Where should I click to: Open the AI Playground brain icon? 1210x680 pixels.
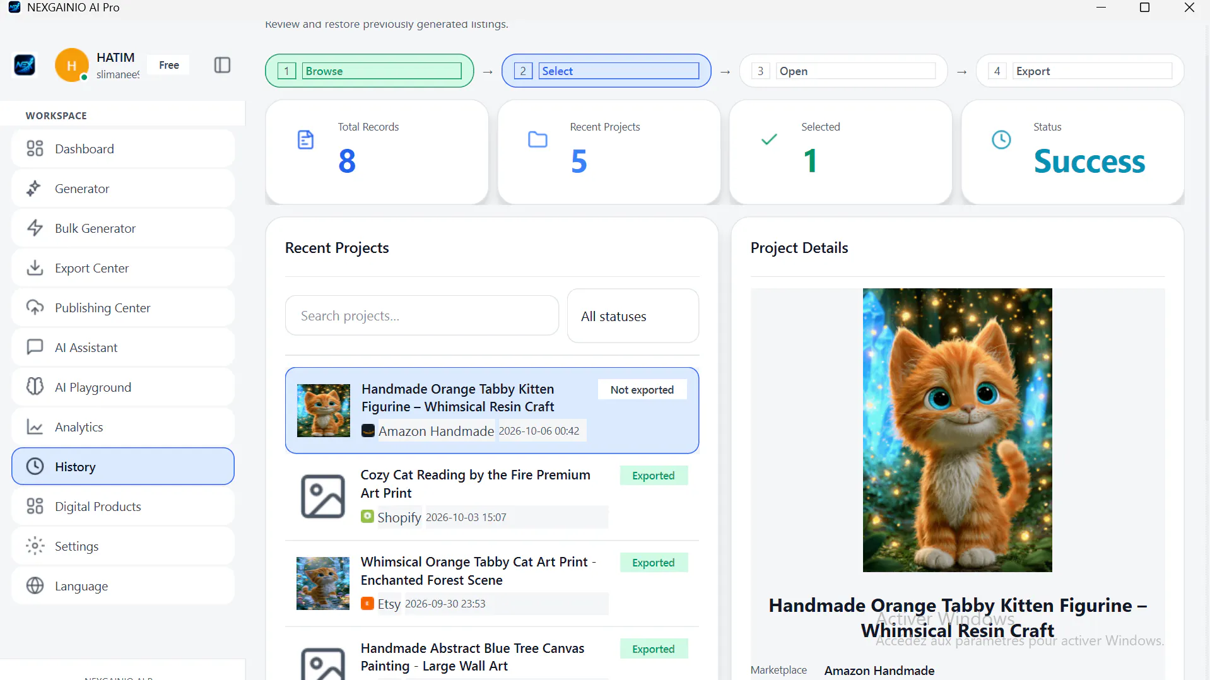[x=35, y=387]
